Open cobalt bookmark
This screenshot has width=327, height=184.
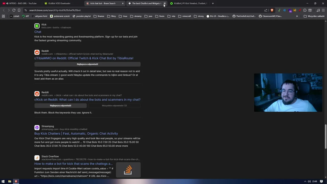tap(15, 16)
